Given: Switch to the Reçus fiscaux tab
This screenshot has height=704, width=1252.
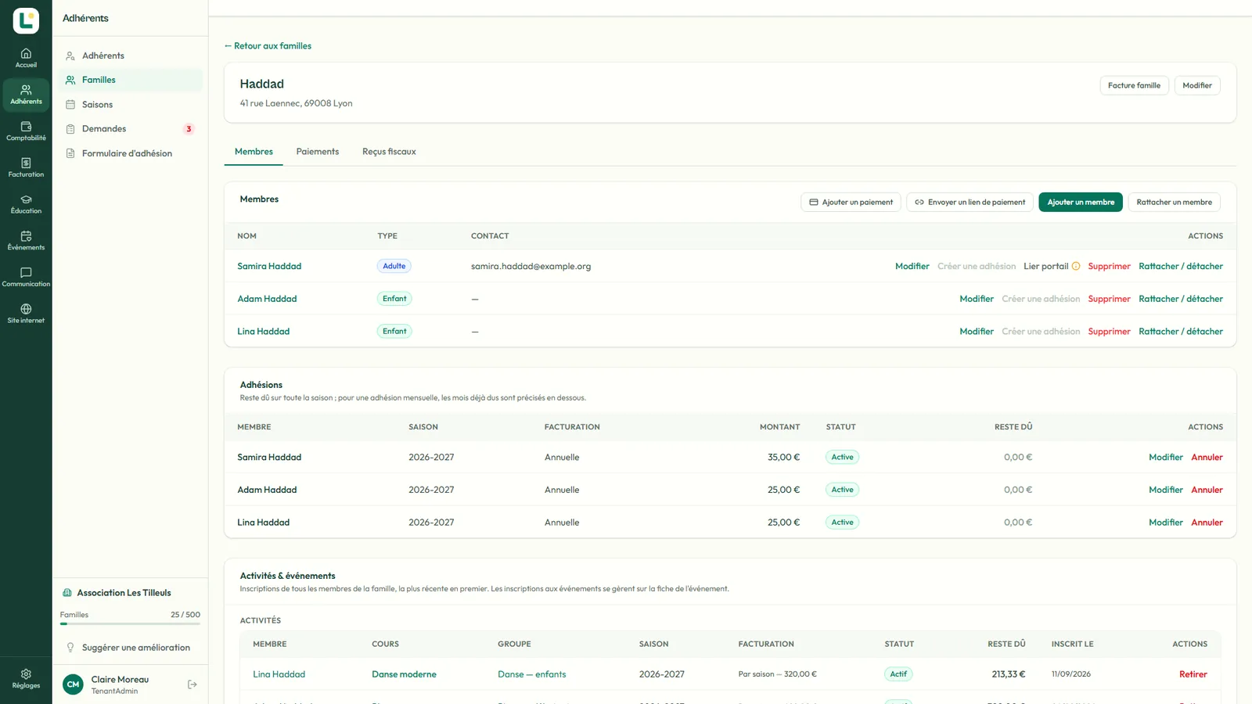Looking at the screenshot, I should [x=389, y=152].
